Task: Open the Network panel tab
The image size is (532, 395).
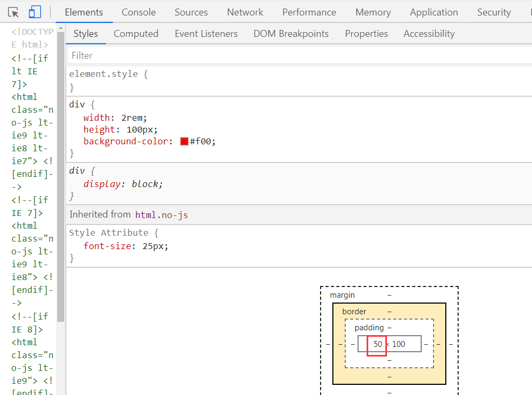Action: click(245, 12)
